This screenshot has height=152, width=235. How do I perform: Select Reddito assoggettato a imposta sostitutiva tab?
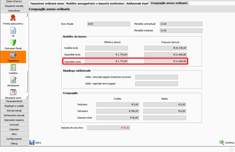point(95,3)
